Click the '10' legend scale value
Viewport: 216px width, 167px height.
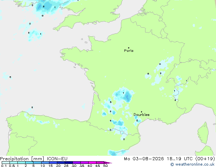coord(43,166)
